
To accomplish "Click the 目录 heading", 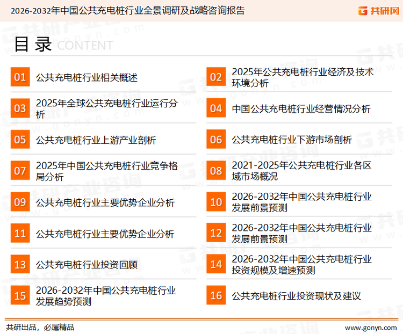I will (33, 44).
